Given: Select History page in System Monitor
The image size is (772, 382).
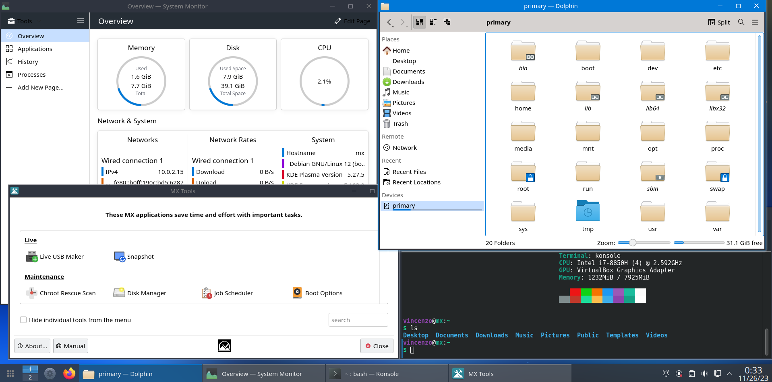Looking at the screenshot, I should click(45, 62).
